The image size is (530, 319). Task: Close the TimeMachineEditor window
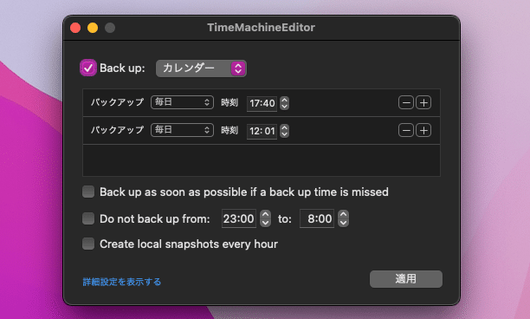[x=75, y=28]
